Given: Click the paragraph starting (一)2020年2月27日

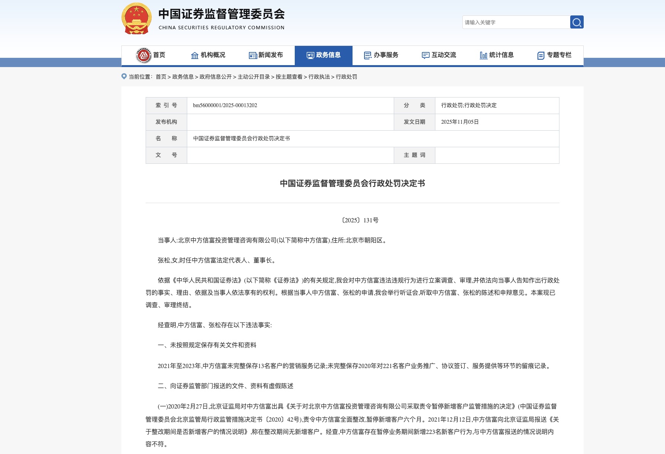Looking at the screenshot, I should (x=353, y=425).
